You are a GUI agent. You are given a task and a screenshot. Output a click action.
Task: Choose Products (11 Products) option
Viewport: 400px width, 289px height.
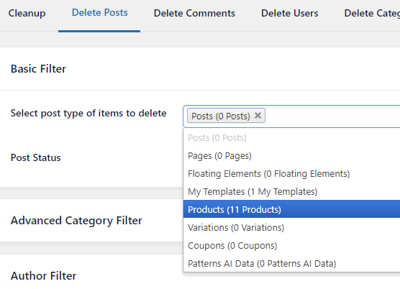[291, 209]
